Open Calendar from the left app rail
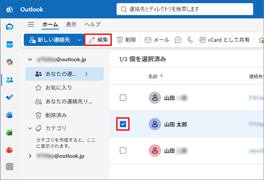Screen dimensions: 264x180 point(10,45)
